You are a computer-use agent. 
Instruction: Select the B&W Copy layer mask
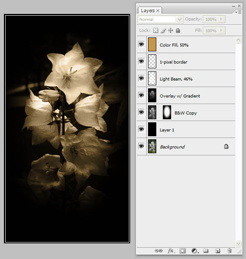tap(167, 112)
